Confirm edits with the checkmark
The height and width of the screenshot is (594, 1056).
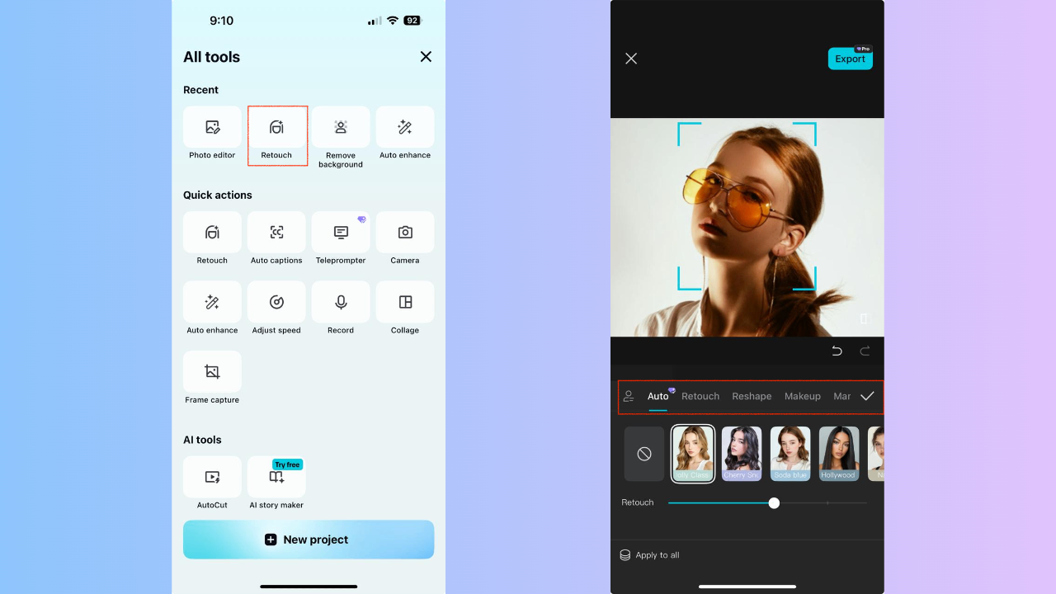(867, 396)
